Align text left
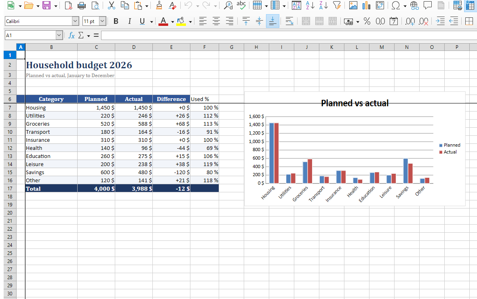This screenshot has height=299, width=477. [x=203, y=21]
